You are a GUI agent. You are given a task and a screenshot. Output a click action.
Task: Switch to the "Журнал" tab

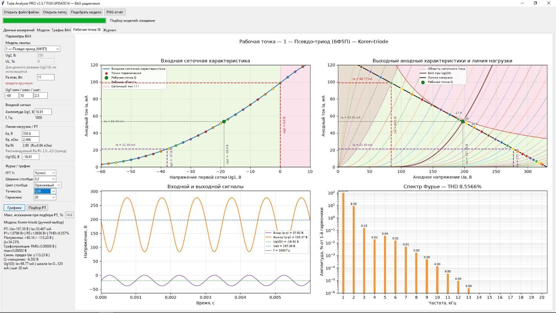click(x=109, y=30)
